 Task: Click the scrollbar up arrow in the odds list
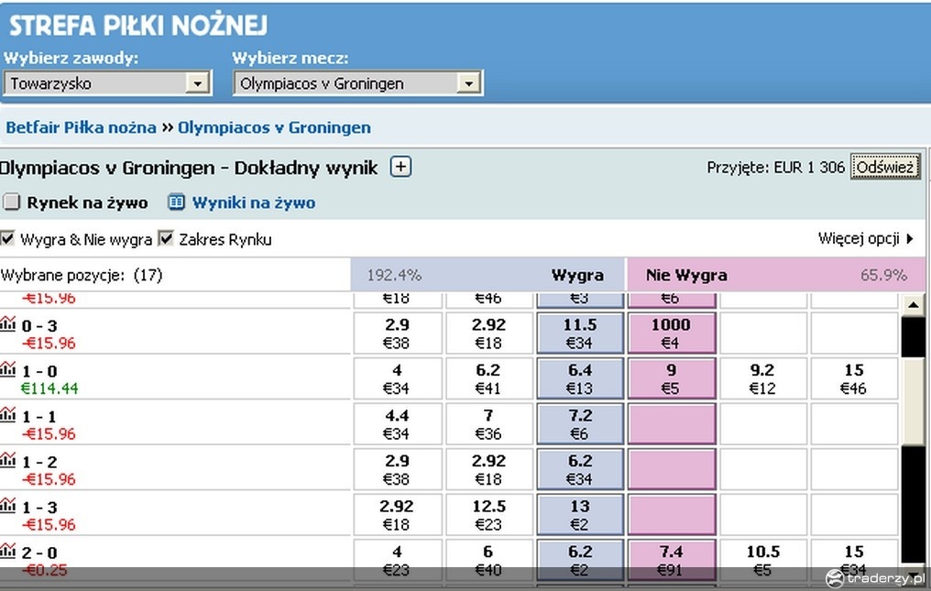[x=913, y=305]
